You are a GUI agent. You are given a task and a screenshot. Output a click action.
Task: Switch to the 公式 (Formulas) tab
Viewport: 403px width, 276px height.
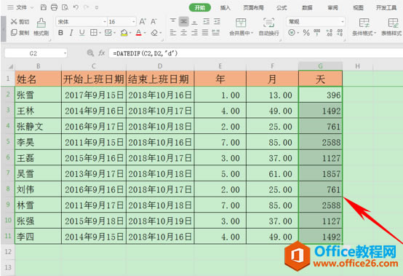282,8
